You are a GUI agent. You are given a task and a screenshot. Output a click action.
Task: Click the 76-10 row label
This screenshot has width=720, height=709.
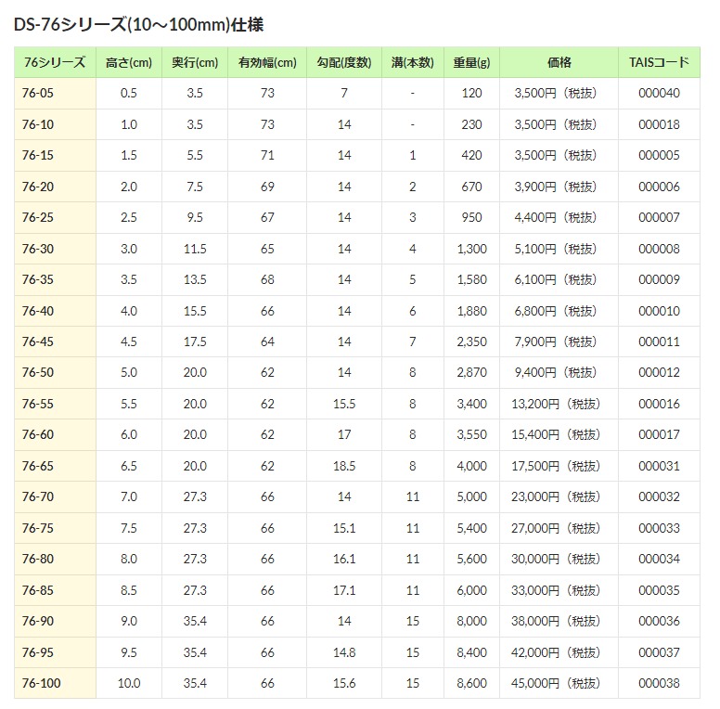coord(38,124)
